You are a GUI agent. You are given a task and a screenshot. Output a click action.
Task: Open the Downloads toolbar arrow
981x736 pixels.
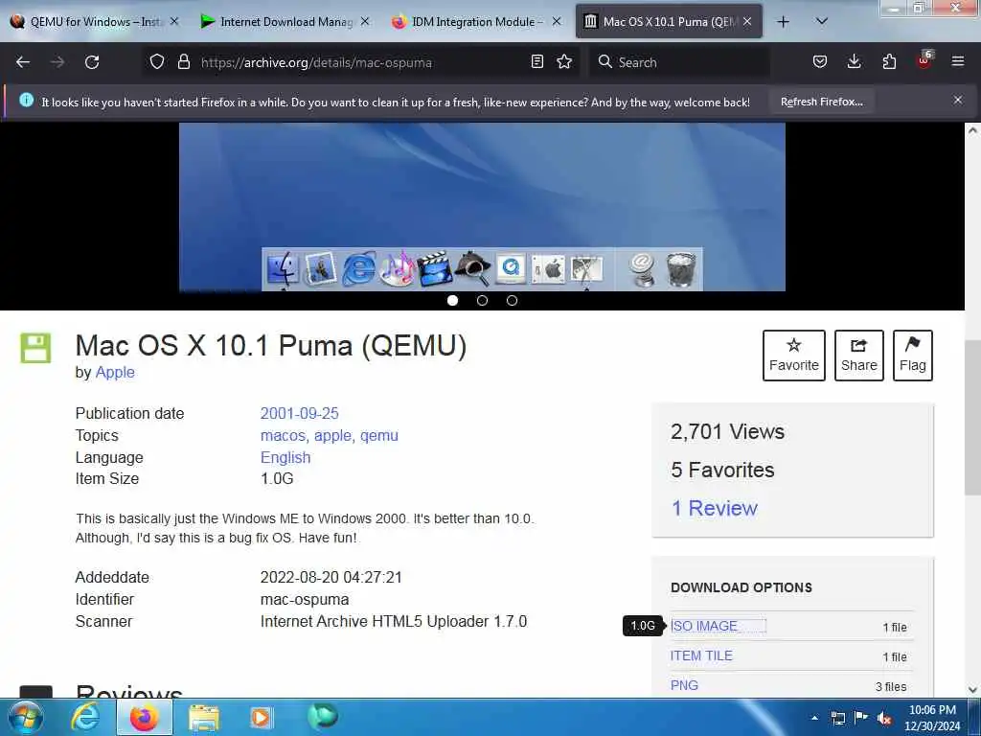pos(854,62)
